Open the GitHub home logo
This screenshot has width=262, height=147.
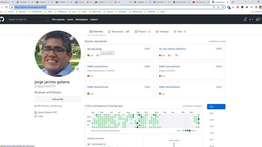coord(2,19)
